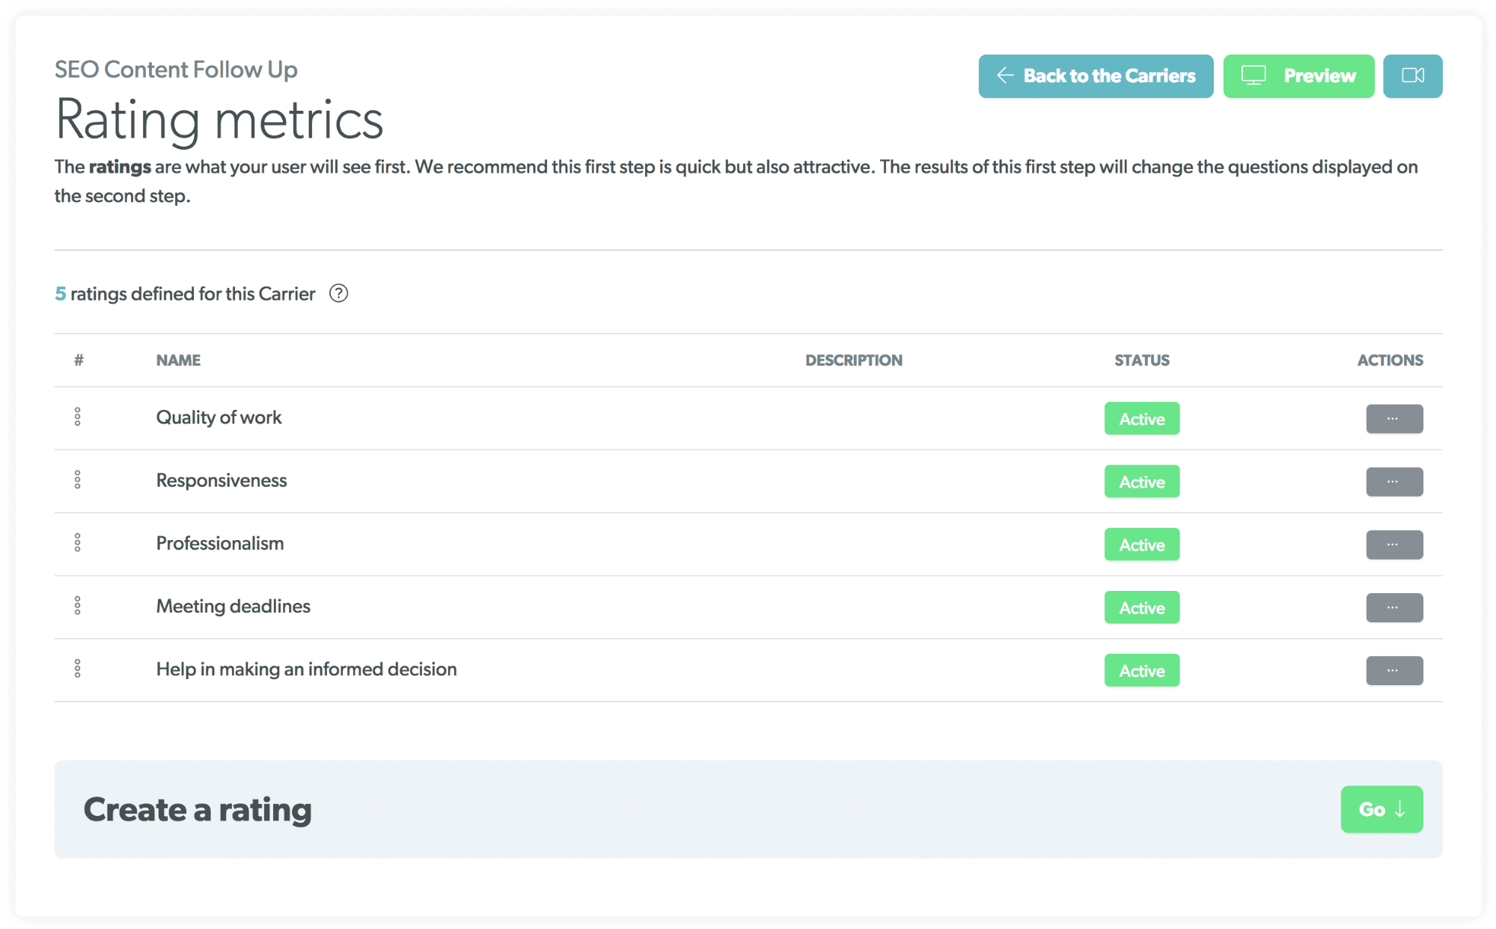This screenshot has height=929, width=1496.
Task: Toggle the Active status for Quality of work
Action: coord(1141,418)
